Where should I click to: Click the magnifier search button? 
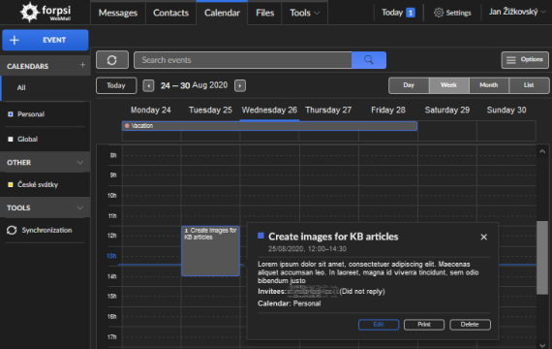[x=369, y=60]
